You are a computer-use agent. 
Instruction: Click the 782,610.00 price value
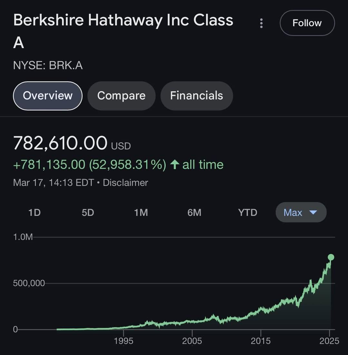pos(60,143)
